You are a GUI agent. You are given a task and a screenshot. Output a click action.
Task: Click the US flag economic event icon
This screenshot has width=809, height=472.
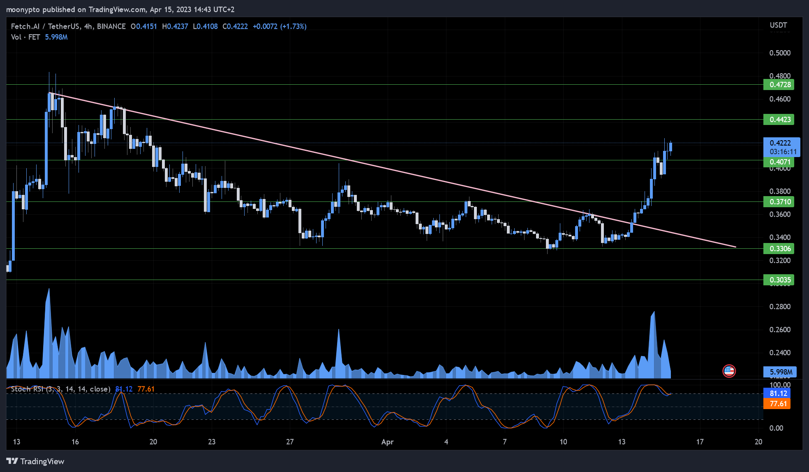(729, 371)
